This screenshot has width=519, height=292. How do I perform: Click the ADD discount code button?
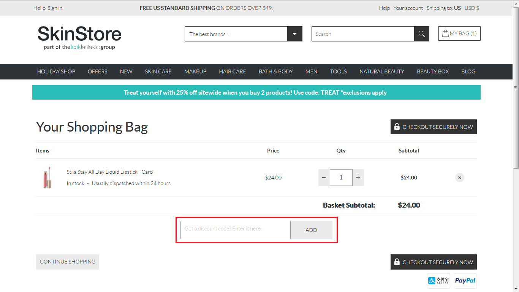tap(312, 230)
